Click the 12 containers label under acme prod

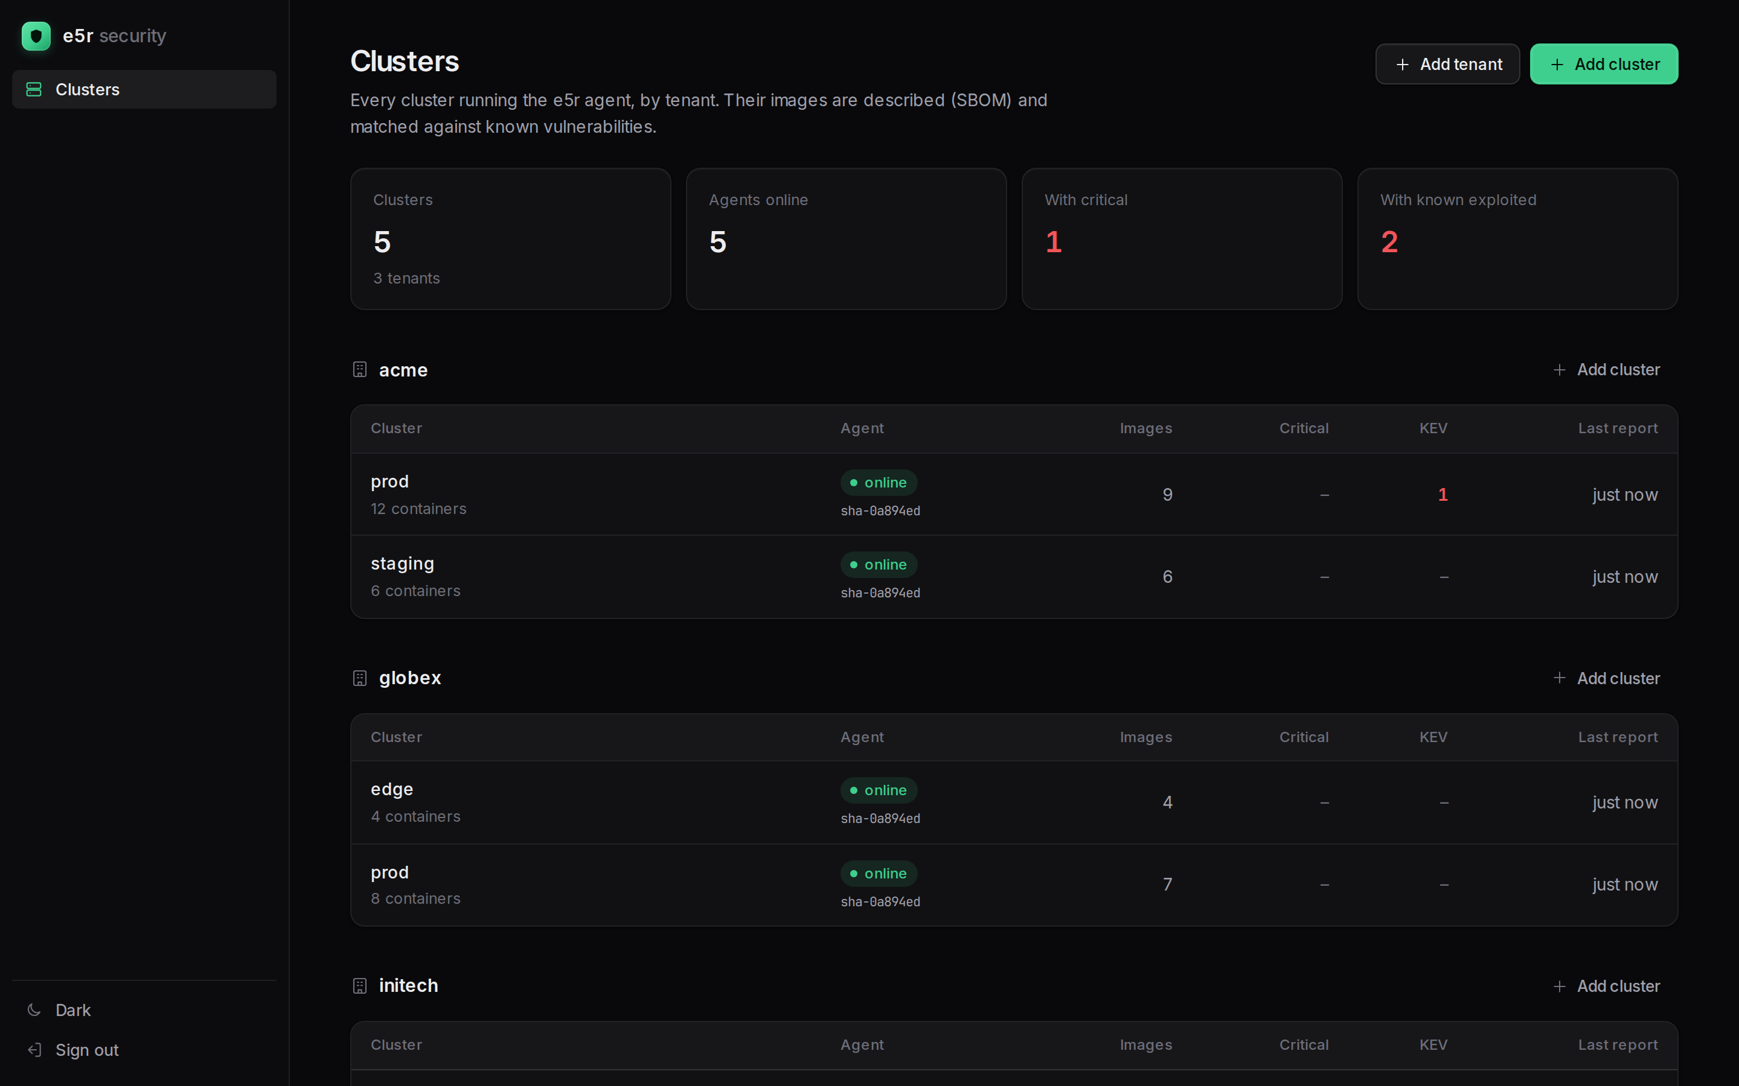pyautogui.click(x=418, y=509)
